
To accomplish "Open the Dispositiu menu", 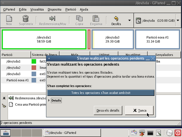I will (54, 9).
